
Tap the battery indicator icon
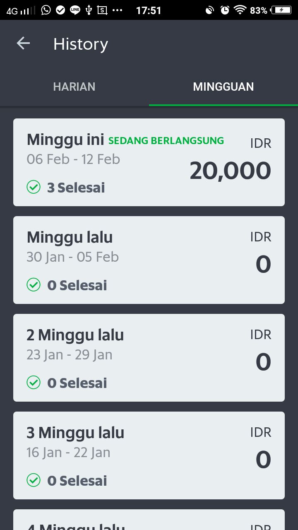coord(281,10)
